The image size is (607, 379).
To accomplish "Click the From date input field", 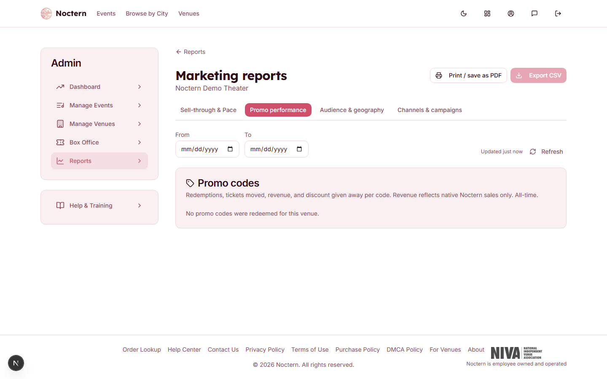I will point(207,149).
